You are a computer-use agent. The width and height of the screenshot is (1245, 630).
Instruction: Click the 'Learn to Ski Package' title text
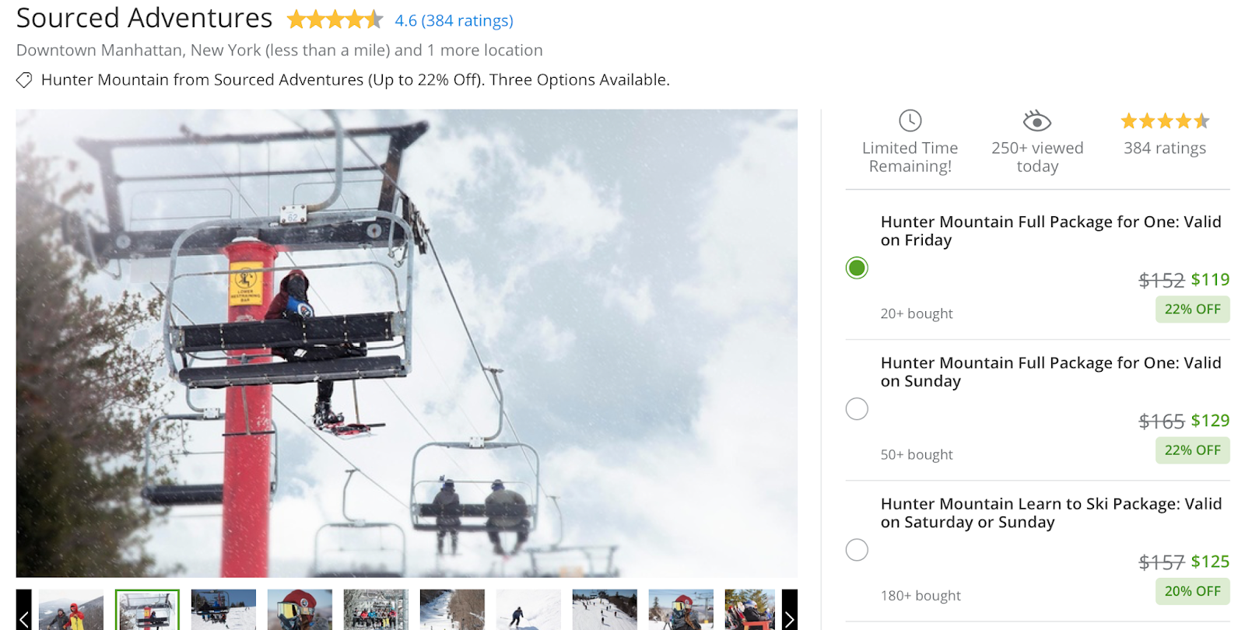(x=1051, y=513)
